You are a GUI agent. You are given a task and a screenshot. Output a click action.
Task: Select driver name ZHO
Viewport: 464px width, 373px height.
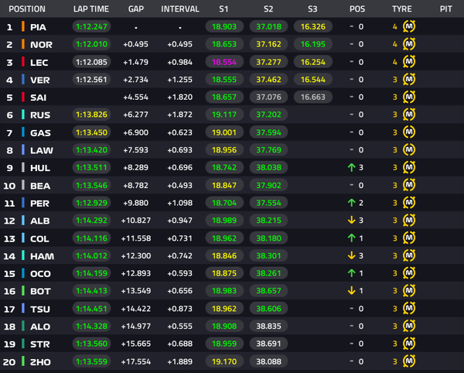click(40, 362)
